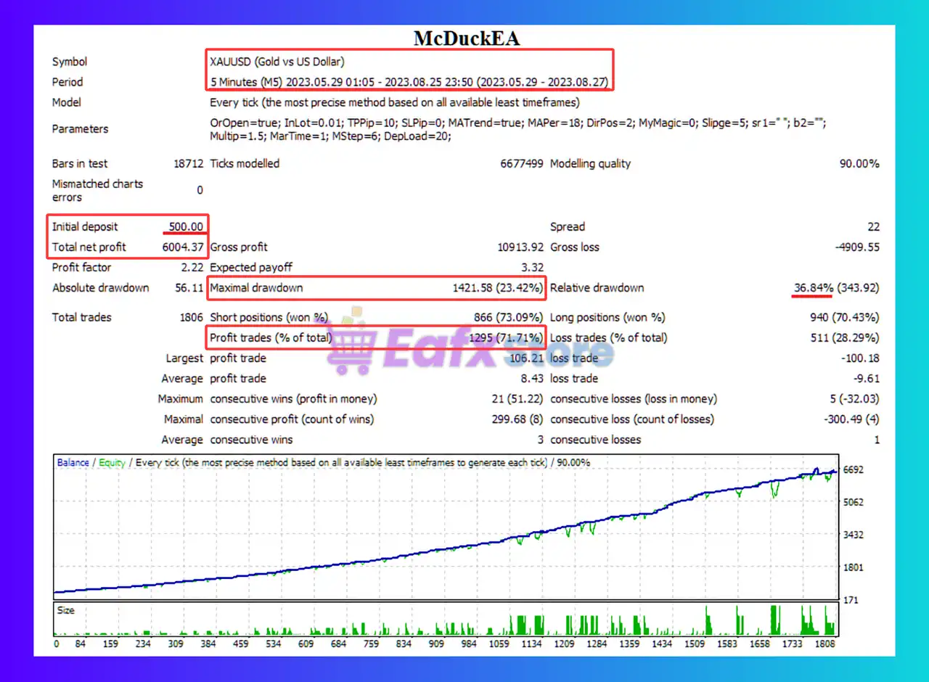This screenshot has width=929, height=682.
Task: Select the Total net profit value 6004.37
Action: [184, 247]
